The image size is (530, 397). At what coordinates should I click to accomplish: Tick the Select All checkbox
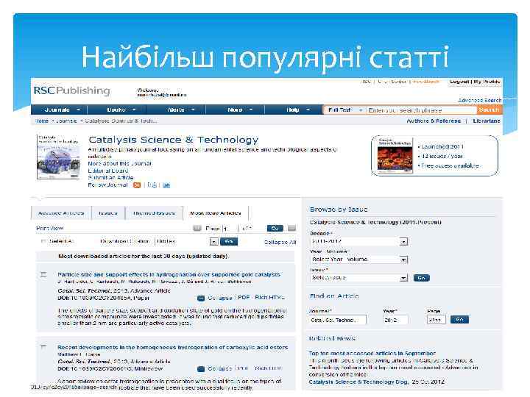point(43,241)
